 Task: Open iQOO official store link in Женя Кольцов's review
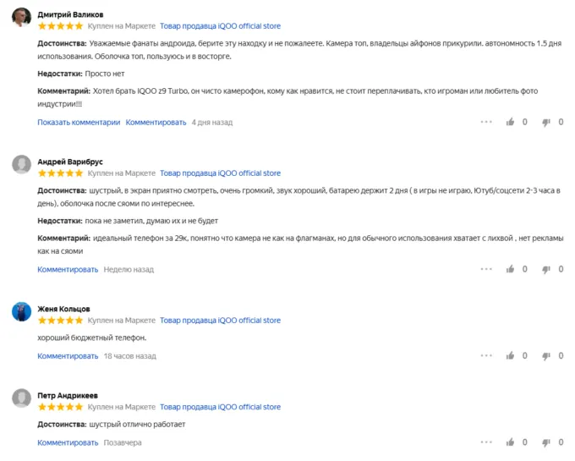click(220, 321)
